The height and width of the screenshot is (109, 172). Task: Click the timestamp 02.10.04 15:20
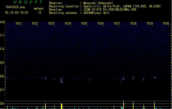pyautogui.click(x=17, y=13)
